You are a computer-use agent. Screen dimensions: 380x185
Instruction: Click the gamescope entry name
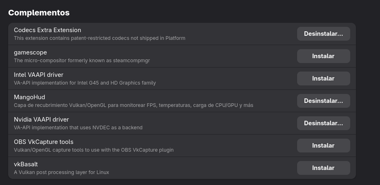point(30,52)
